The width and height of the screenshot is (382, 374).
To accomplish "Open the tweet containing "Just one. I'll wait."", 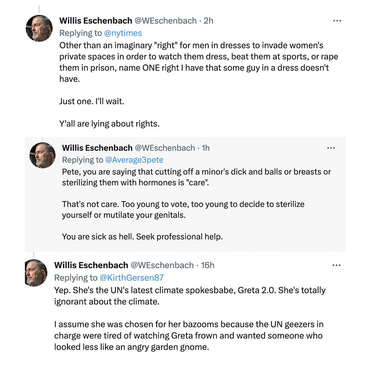I will pyautogui.click(x=92, y=101).
